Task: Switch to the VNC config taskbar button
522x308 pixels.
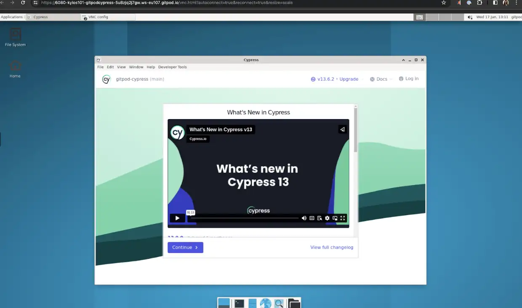Action: [x=108, y=17]
